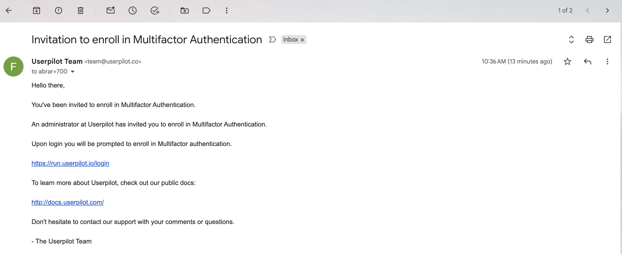Click the sender address team@userpilot.co
This screenshot has width=622, height=256.
(113, 61)
